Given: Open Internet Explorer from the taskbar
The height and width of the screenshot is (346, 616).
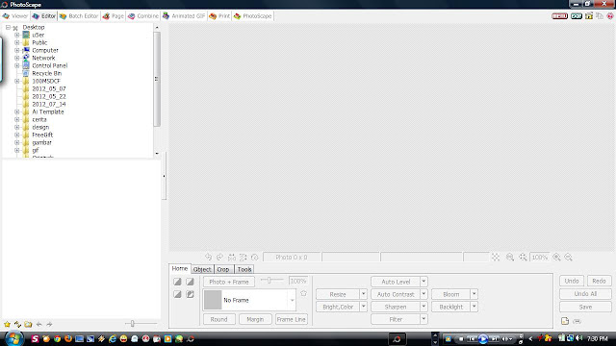Looking at the screenshot, I should click(x=113, y=338).
